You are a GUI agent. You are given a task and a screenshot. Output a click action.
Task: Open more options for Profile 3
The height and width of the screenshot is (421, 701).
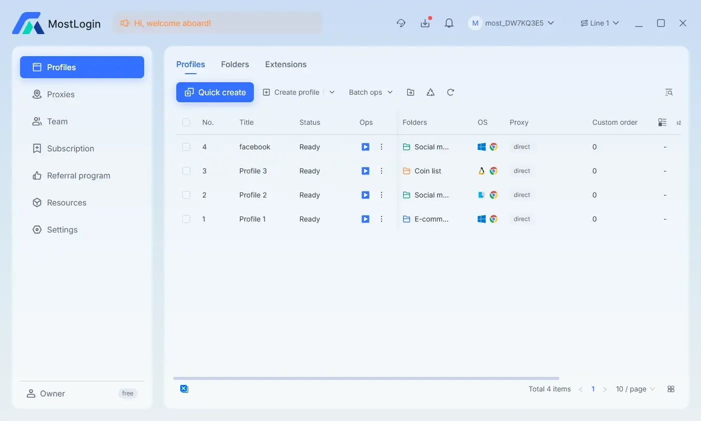tap(382, 171)
